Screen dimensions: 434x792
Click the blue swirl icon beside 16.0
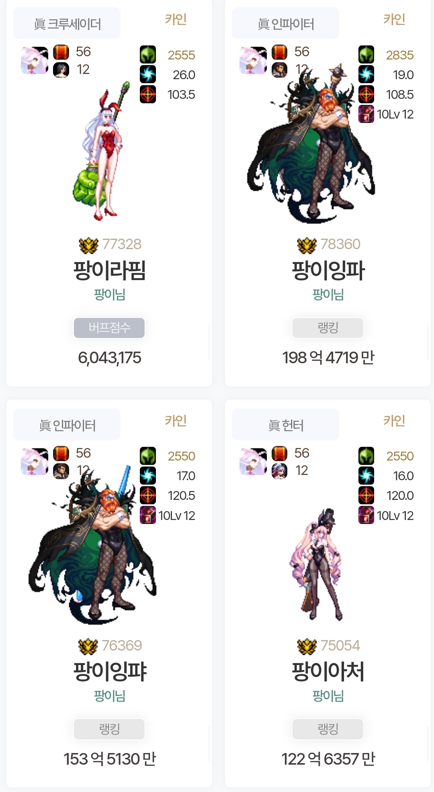click(366, 476)
